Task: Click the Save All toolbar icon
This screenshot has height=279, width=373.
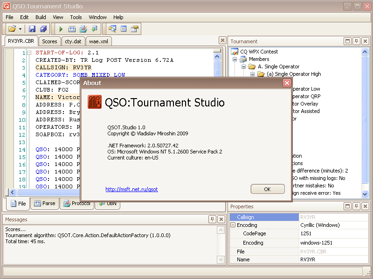Action: coord(43,29)
